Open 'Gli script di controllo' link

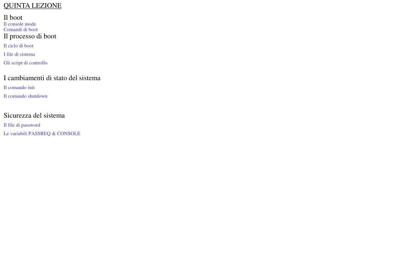point(26,63)
